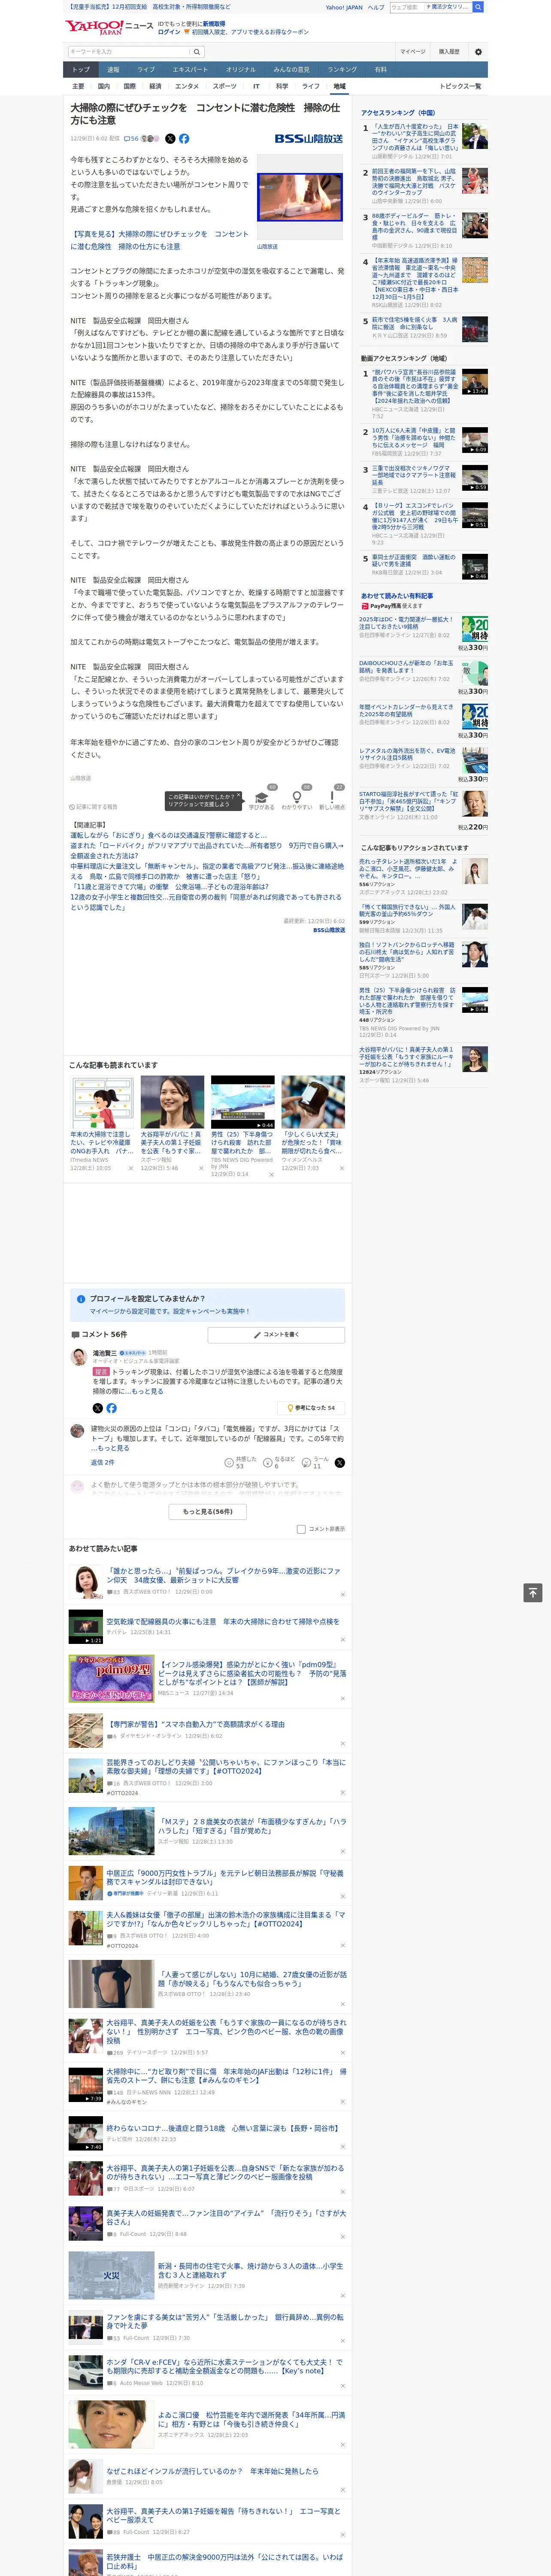Click the info icon on profile setup banner
The image size is (551, 2576).
(x=81, y=1299)
